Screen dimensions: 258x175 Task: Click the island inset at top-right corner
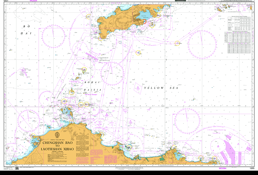(233, 6)
